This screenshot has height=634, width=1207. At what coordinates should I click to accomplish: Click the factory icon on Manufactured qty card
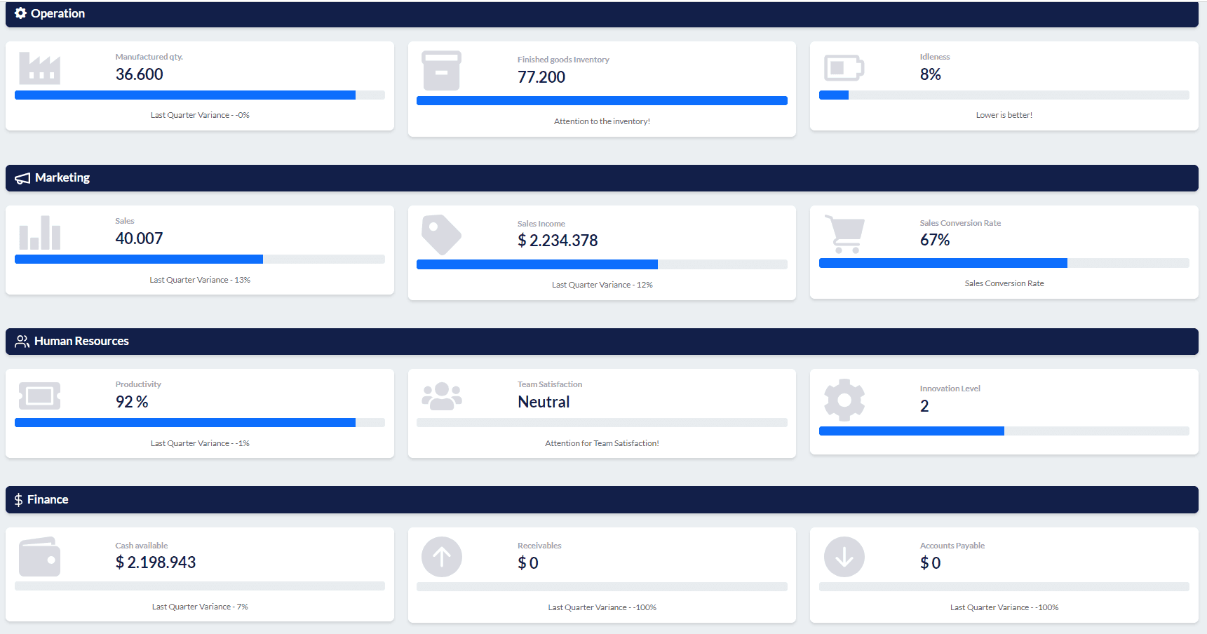click(40, 68)
